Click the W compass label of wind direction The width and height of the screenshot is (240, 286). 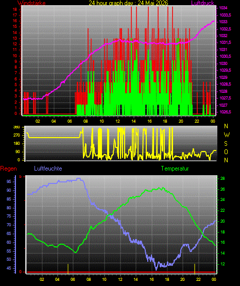[x=227, y=135]
